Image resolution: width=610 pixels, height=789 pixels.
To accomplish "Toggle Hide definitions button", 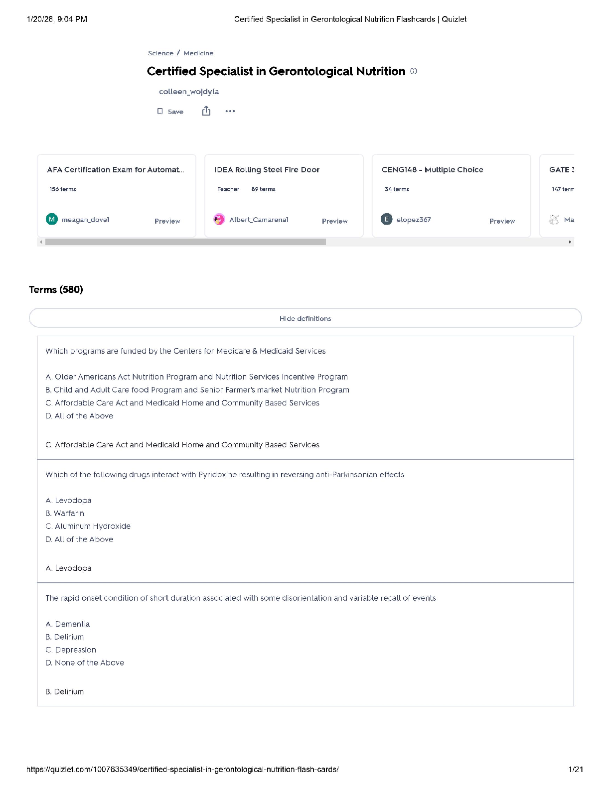I will (305, 318).
